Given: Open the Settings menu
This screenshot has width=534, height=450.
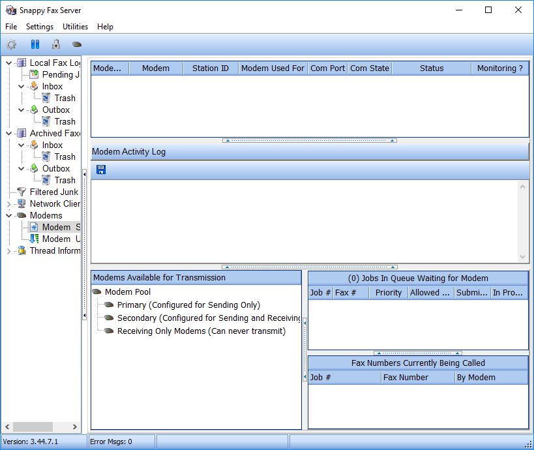Looking at the screenshot, I should coord(40,27).
